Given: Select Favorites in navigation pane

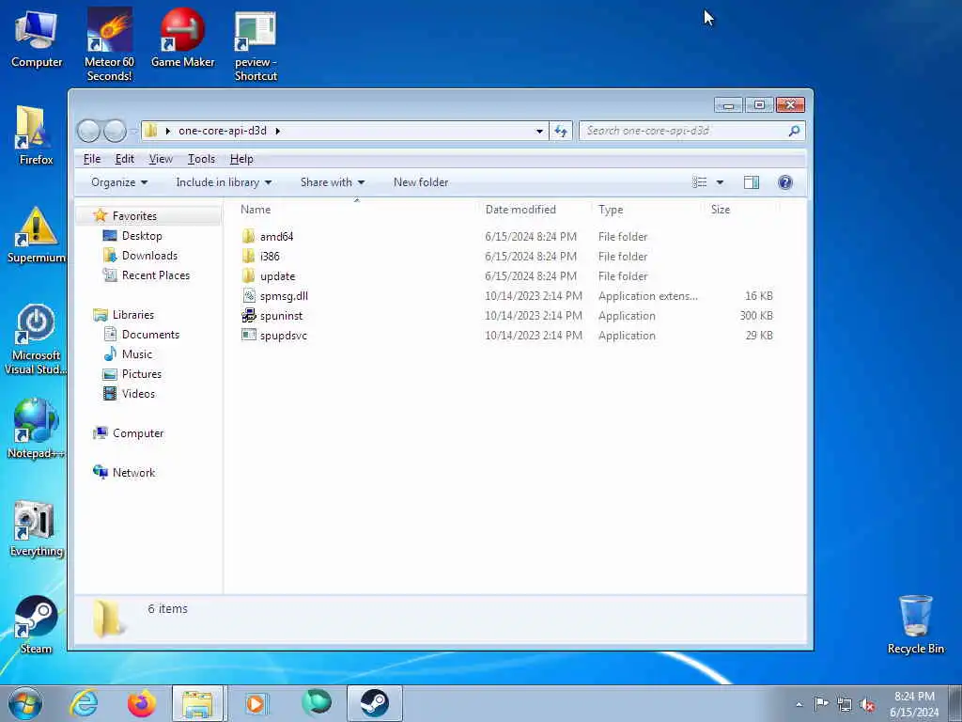Looking at the screenshot, I should 134,216.
